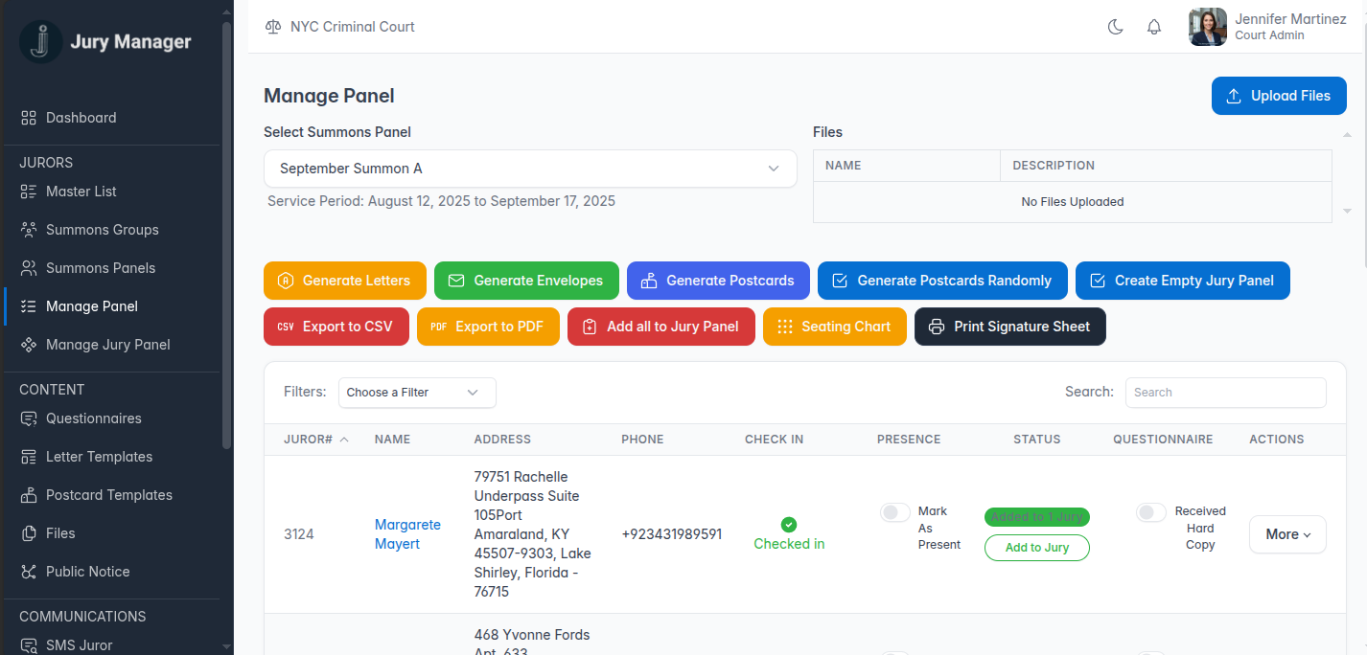Open the Generate Envelopes tool

click(526, 281)
